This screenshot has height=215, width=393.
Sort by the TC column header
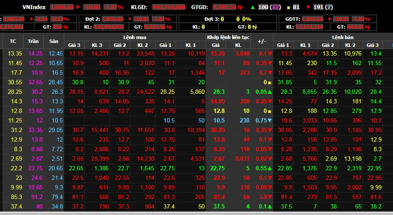point(13,41)
